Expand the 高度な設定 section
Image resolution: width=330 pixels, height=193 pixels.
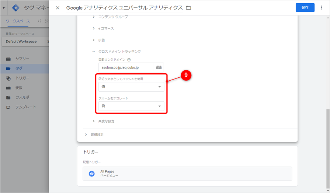click(x=104, y=121)
